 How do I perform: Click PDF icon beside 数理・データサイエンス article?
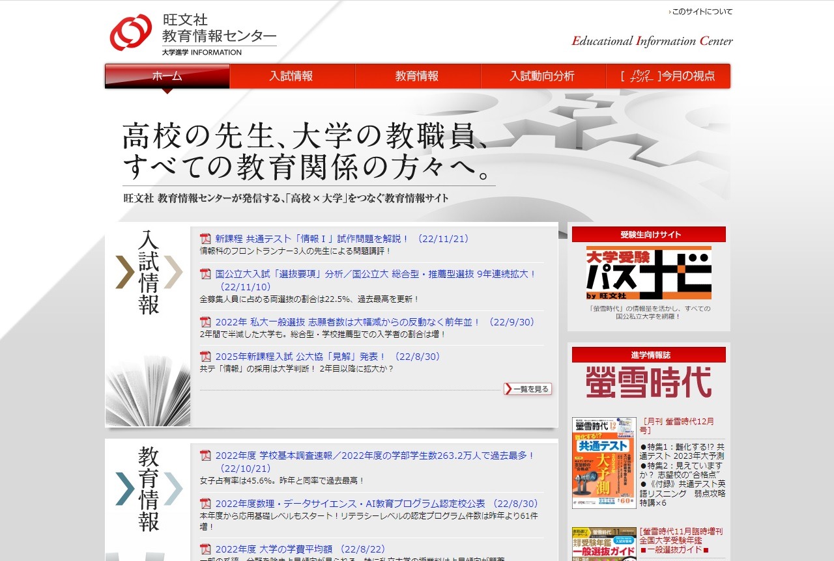coord(205,504)
